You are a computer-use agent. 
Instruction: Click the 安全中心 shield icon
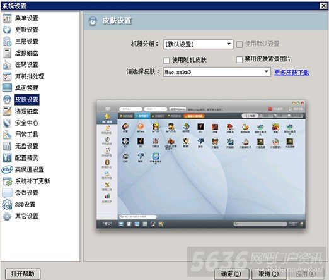click(x=7, y=123)
